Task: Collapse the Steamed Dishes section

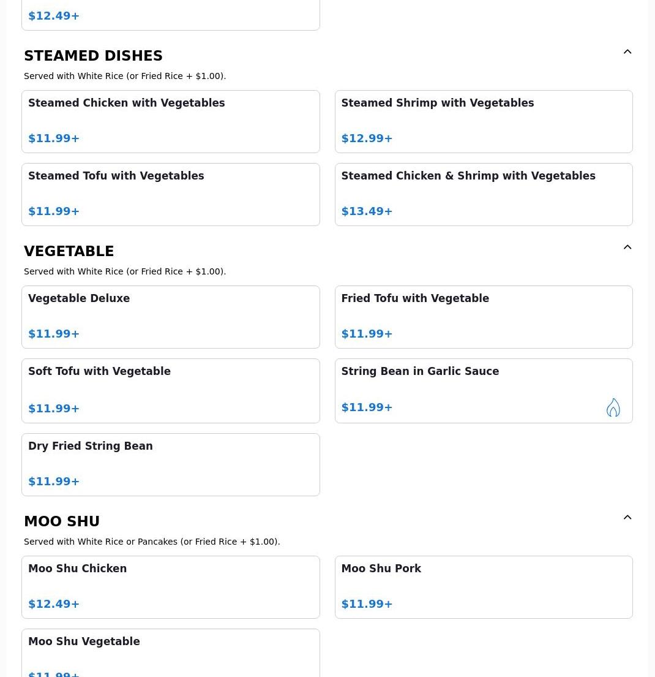Action: (x=627, y=52)
